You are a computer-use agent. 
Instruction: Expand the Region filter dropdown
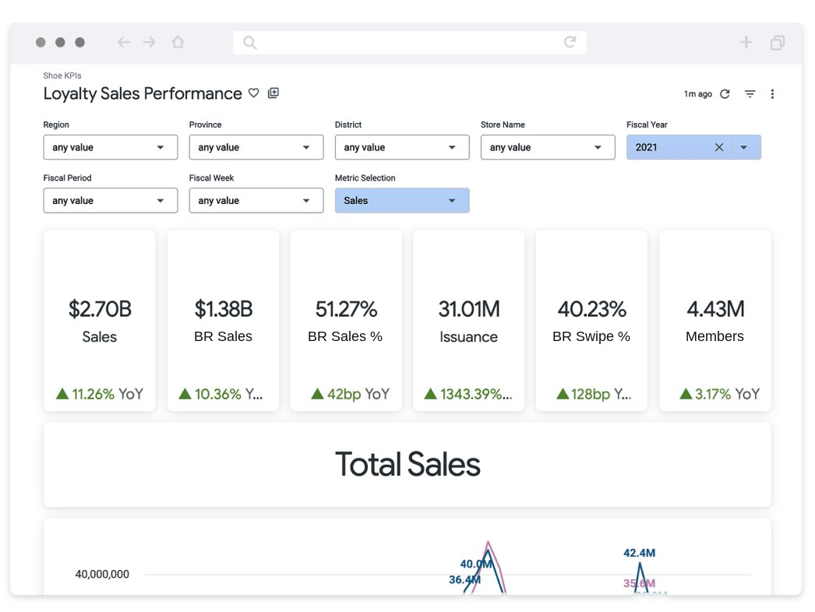coord(110,147)
